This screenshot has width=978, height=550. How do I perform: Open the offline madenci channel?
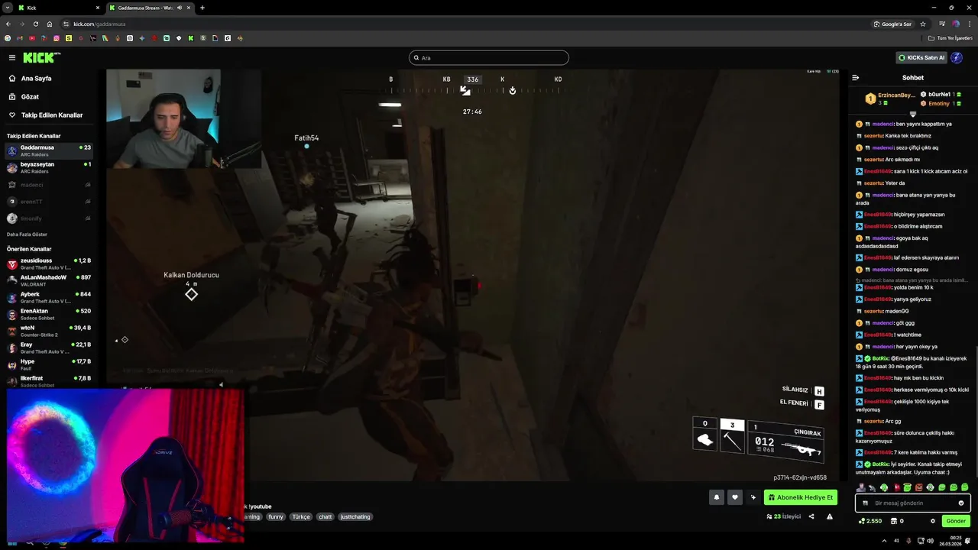click(x=49, y=185)
